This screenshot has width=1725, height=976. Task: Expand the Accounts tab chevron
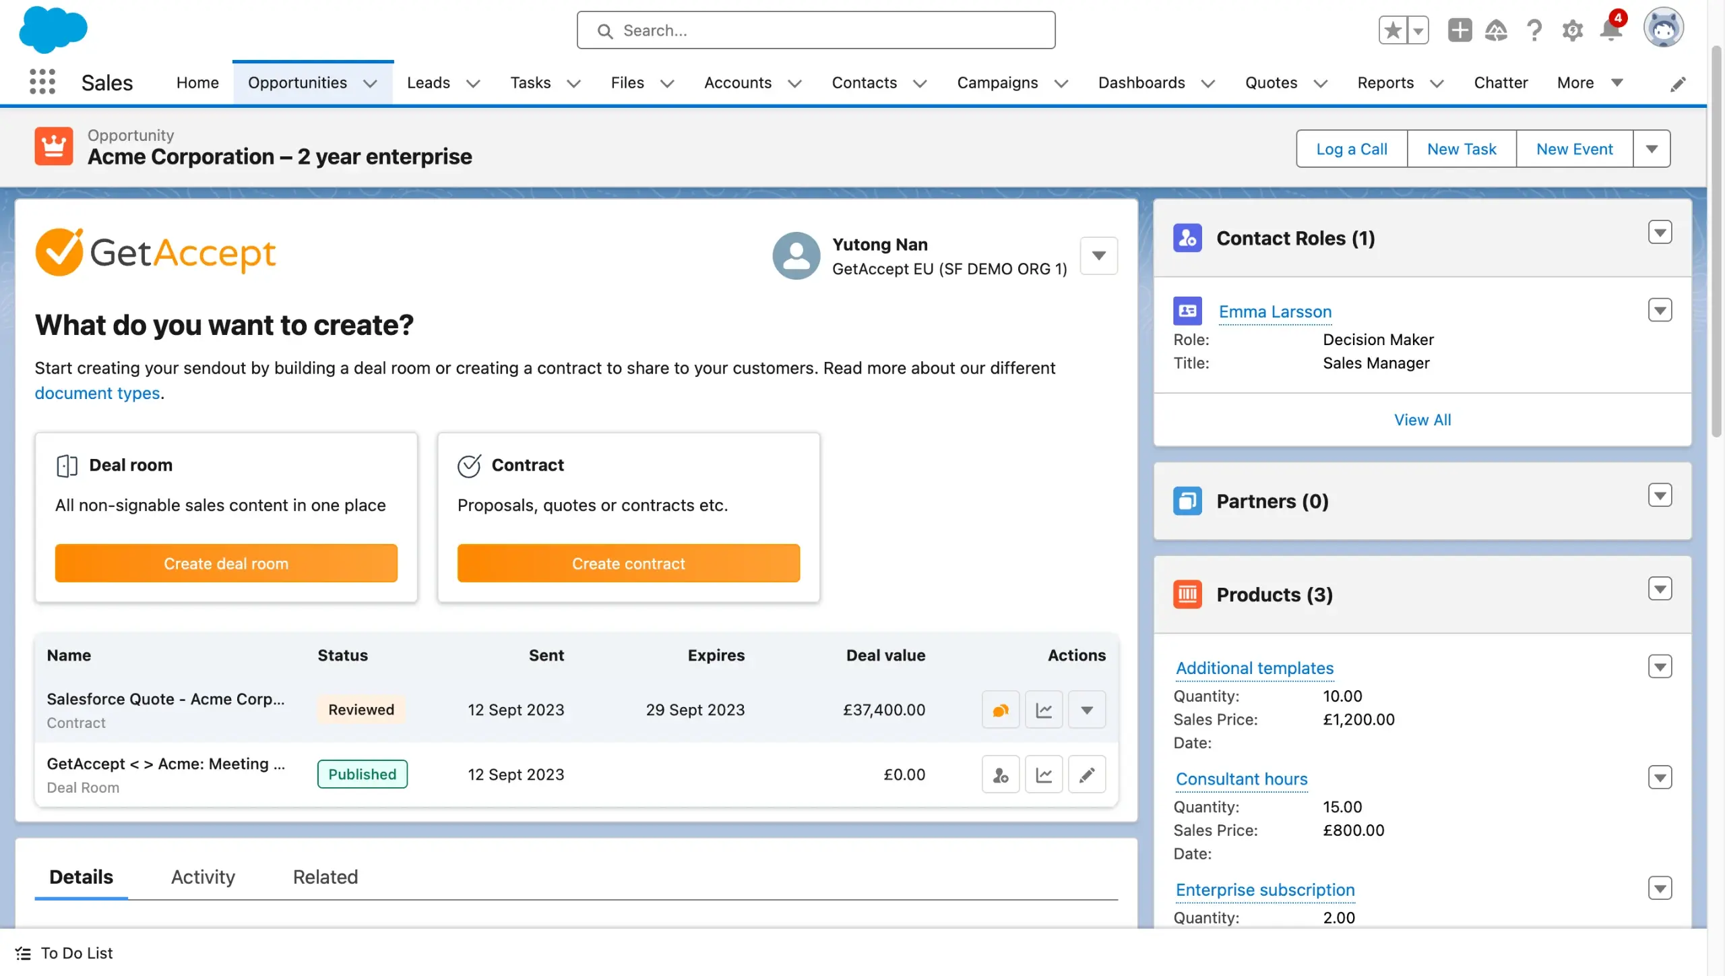coord(794,83)
